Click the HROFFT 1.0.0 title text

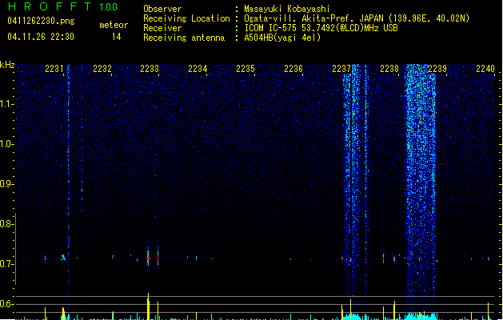click(62, 6)
